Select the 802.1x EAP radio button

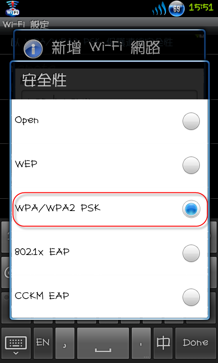(191, 253)
